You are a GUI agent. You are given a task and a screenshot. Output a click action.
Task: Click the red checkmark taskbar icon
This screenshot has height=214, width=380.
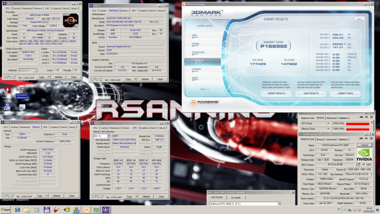click(x=56, y=210)
